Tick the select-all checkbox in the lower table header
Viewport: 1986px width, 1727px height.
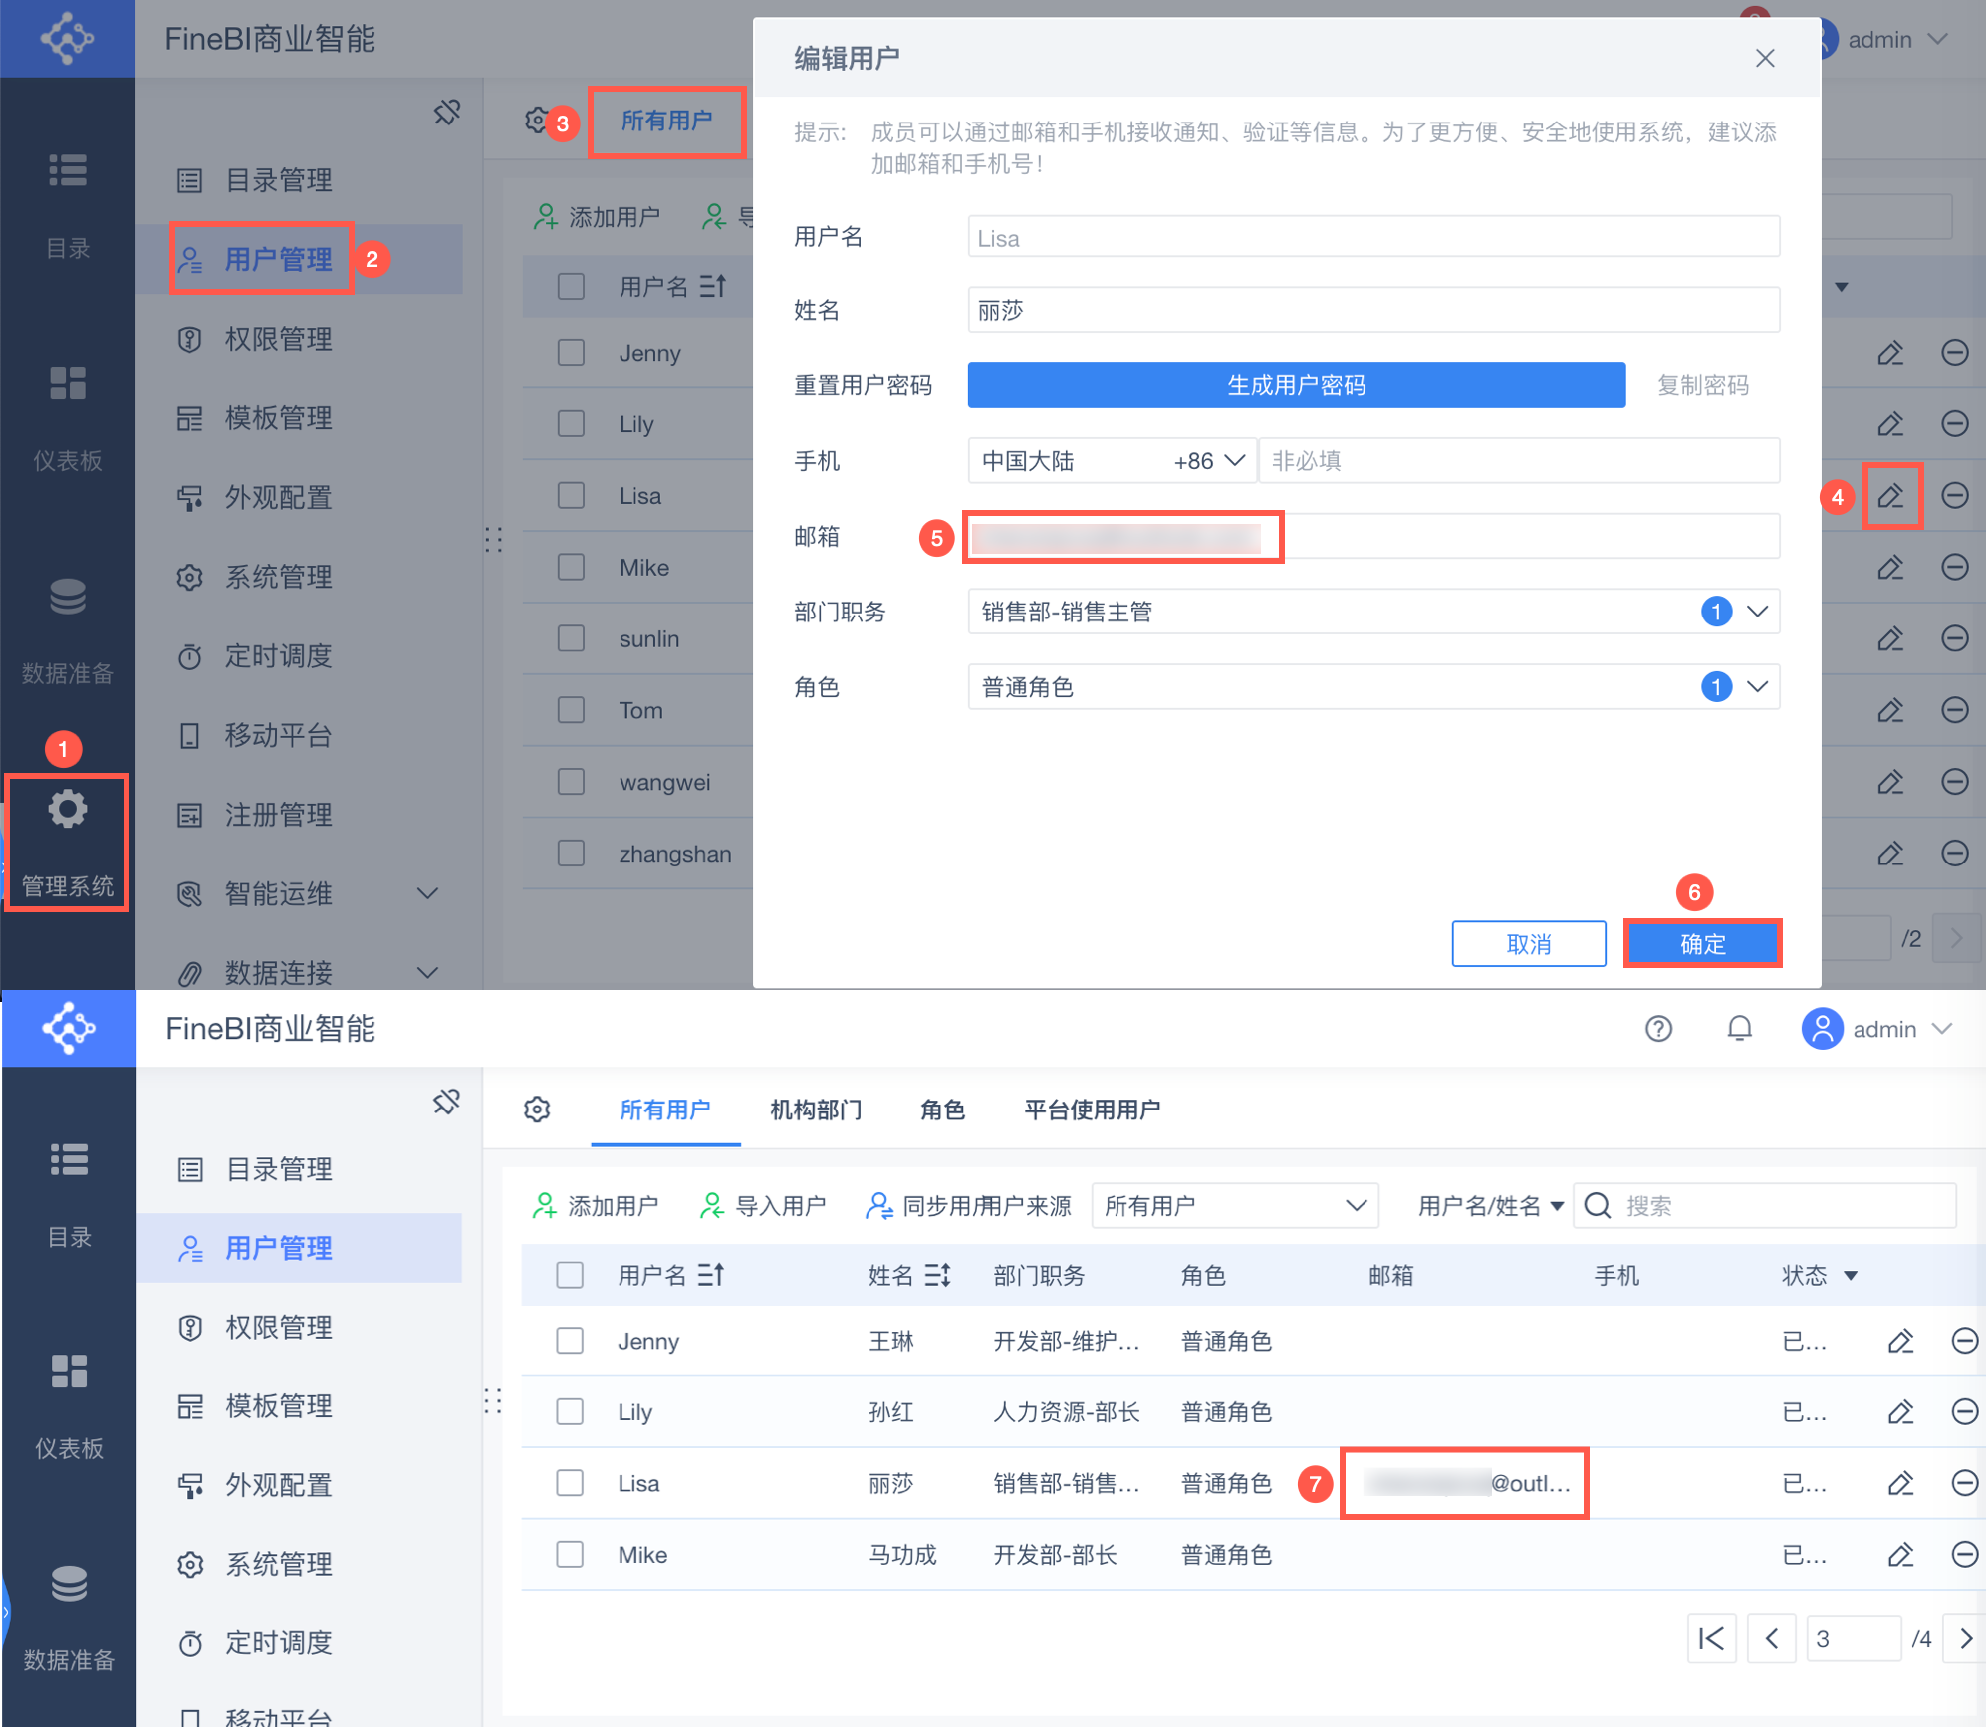coord(570,1275)
